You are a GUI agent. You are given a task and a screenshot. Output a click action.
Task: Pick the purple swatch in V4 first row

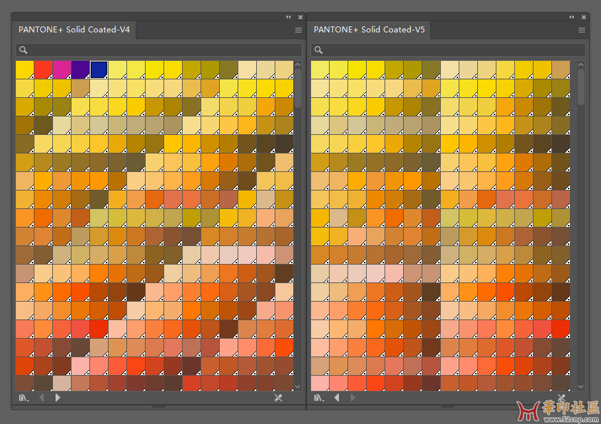point(81,69)
